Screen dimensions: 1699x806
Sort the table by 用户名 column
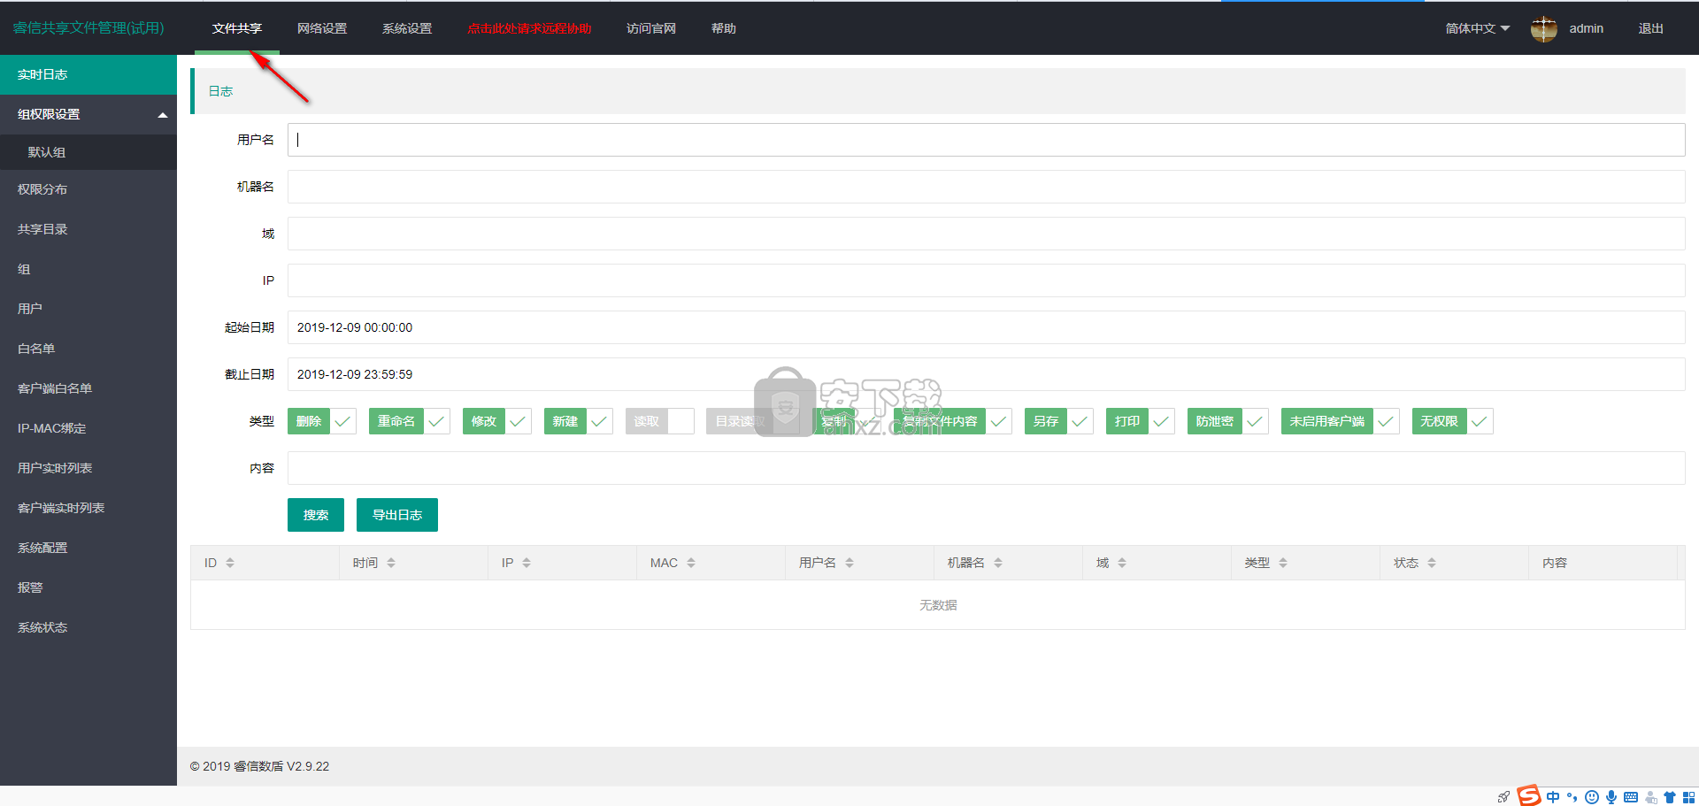pyautogui.click(x=849, y=563)
